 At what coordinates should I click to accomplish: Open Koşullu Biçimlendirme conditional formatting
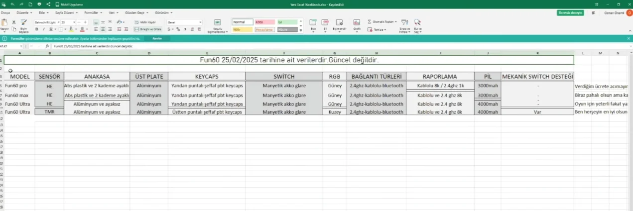point(218,26)
